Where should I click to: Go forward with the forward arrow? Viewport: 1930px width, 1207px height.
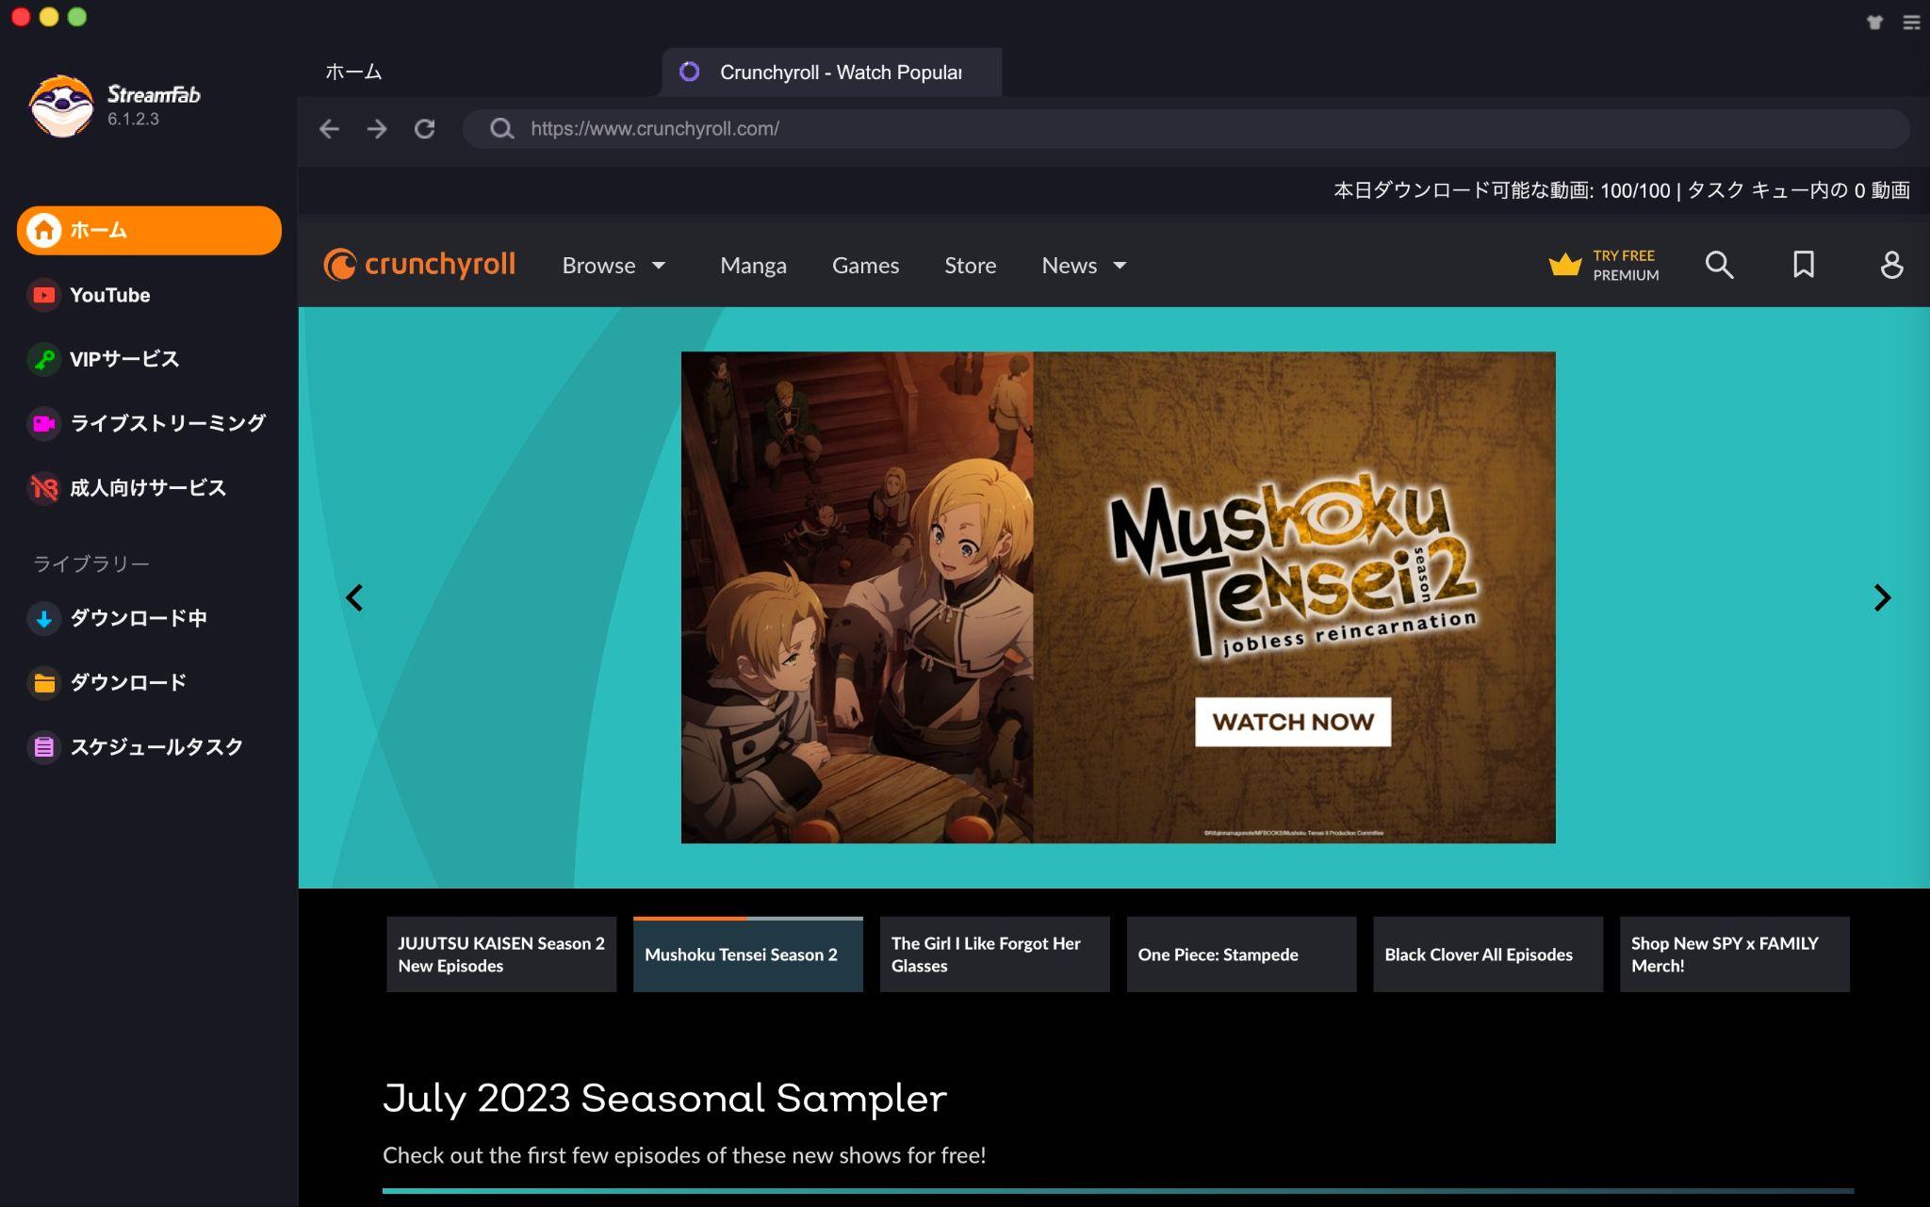377,129
